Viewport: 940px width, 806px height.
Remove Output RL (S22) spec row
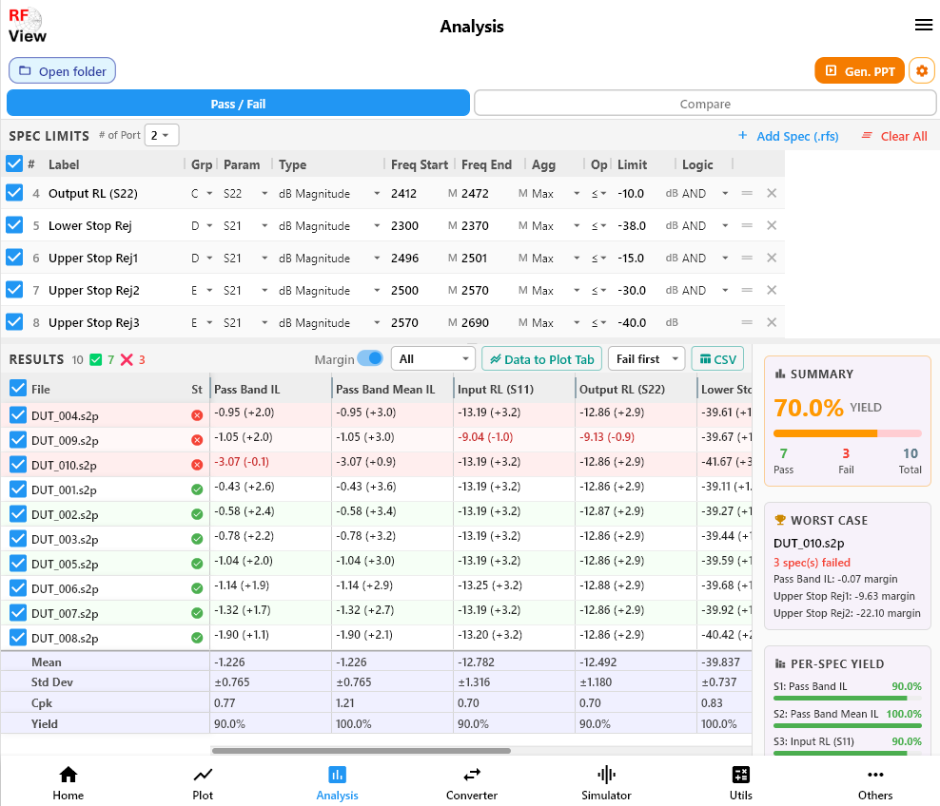point(772,193)
